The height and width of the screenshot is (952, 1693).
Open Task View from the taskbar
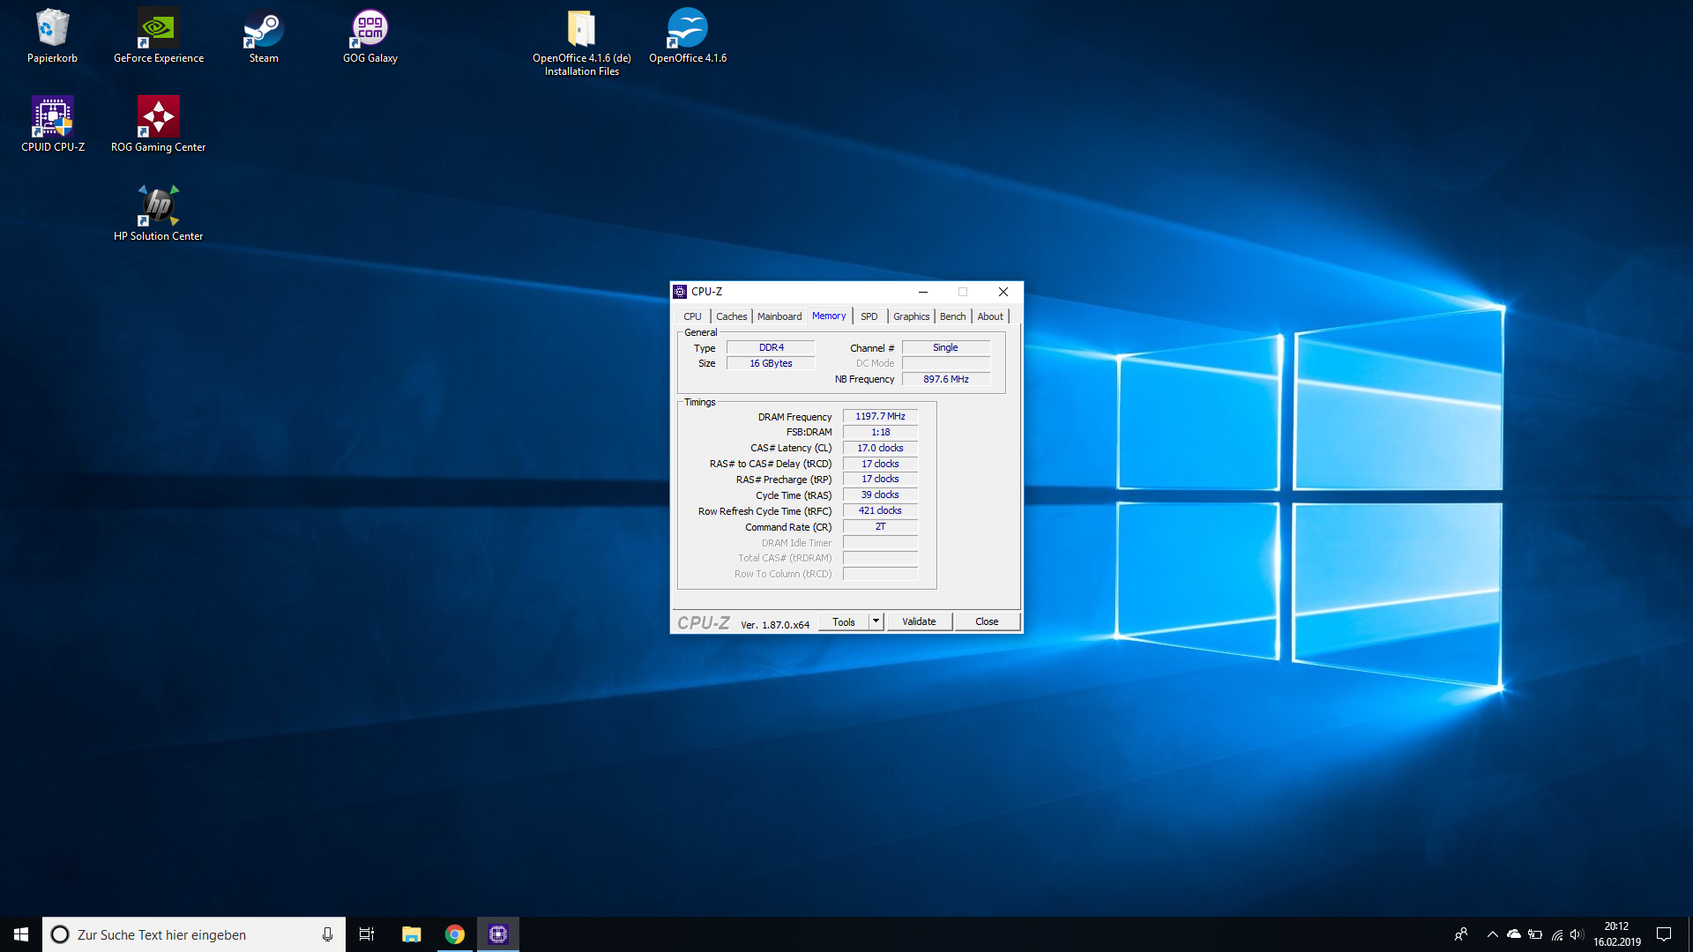367,934
